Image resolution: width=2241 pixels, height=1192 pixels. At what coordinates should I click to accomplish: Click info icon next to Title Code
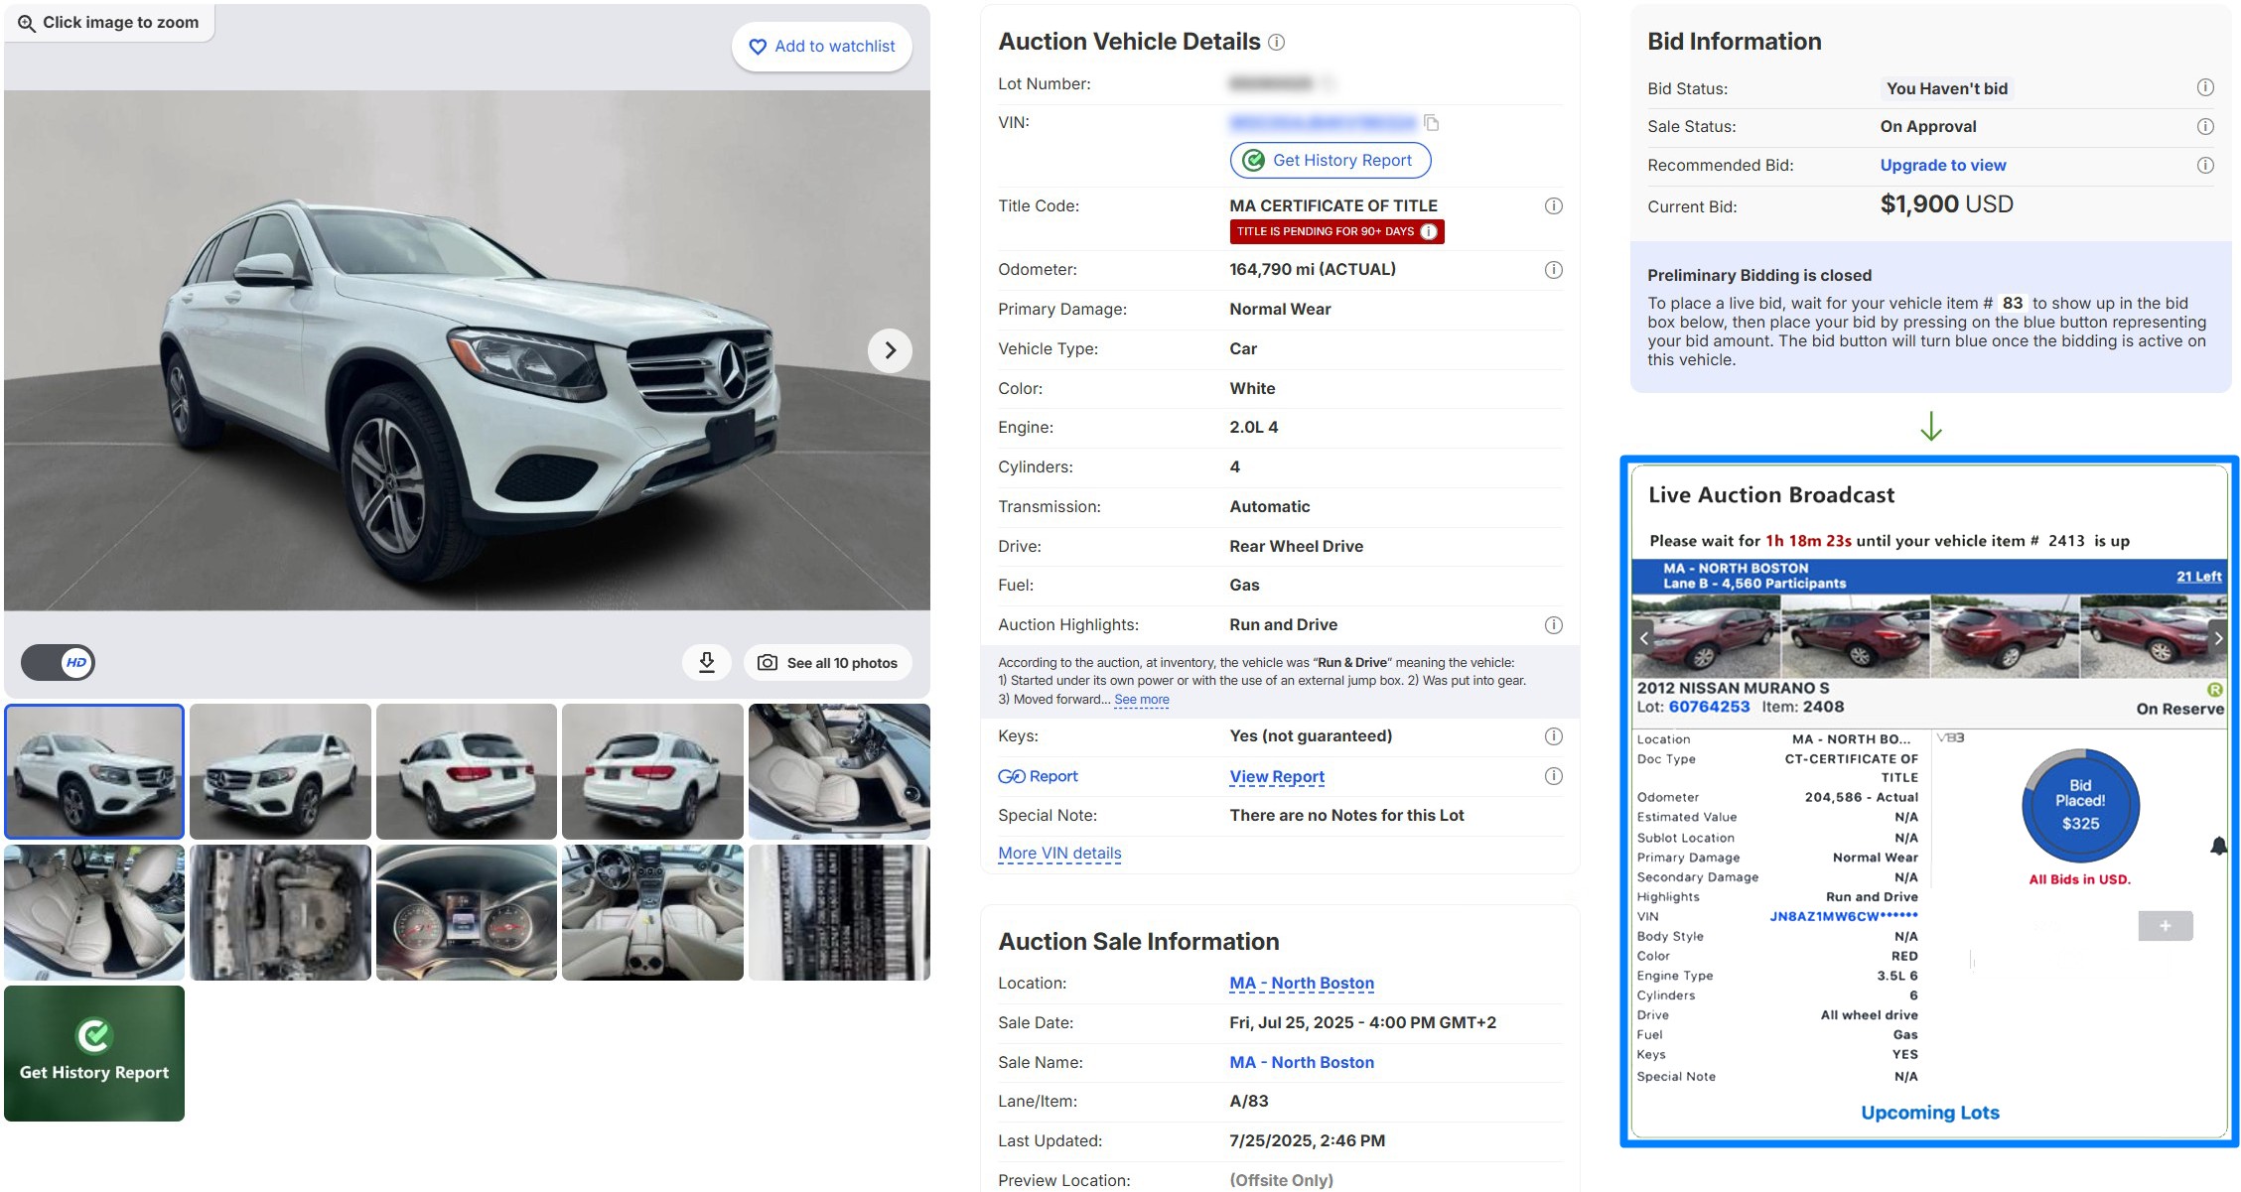pyautogui.click(x=1552, y=206)
